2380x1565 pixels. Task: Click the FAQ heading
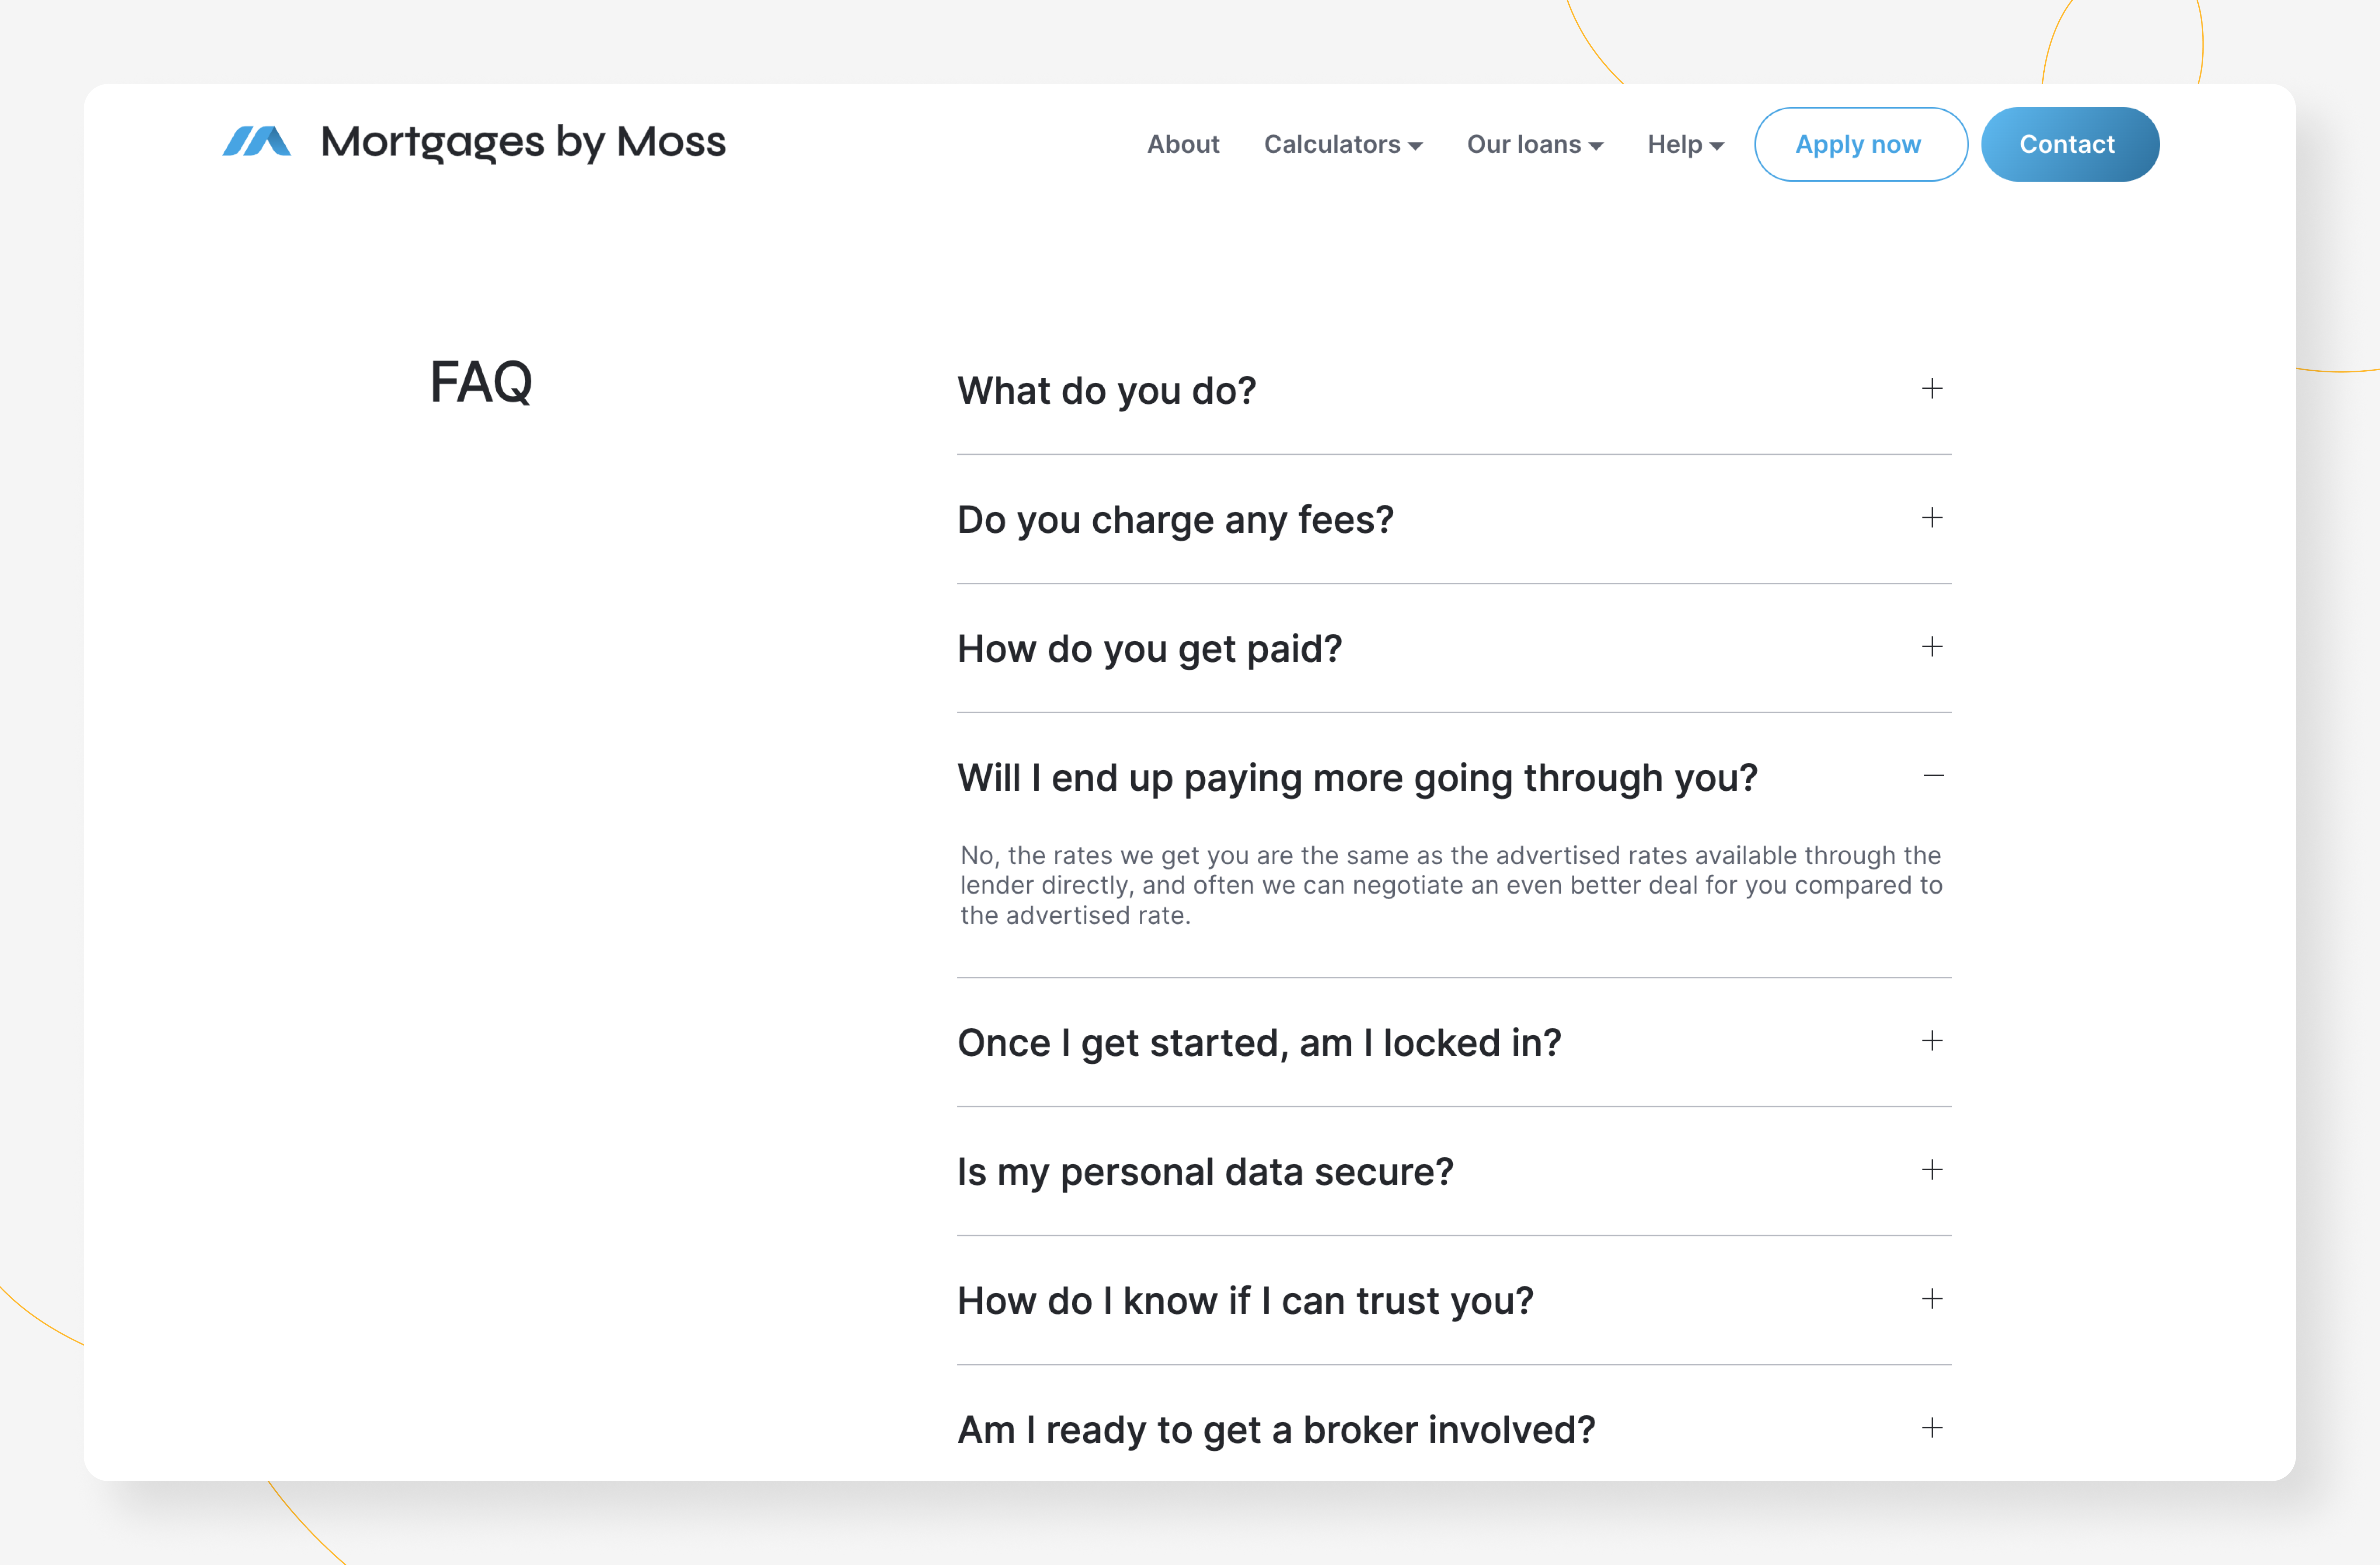(x=481, y=382)
